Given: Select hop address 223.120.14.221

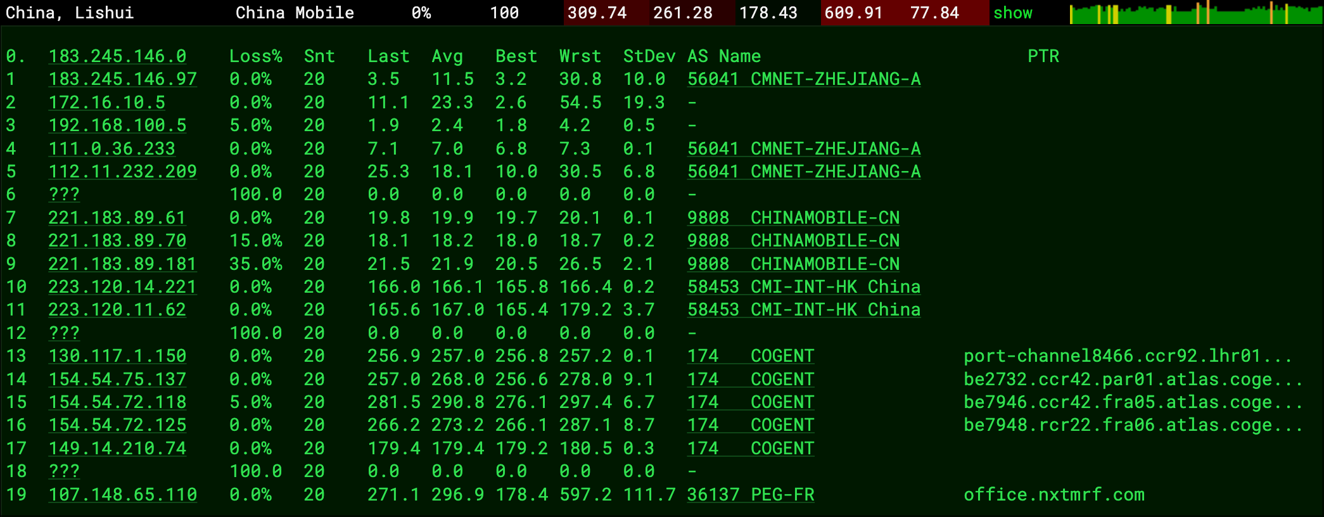Looking at the screenshot, I should tap(122, 287).
